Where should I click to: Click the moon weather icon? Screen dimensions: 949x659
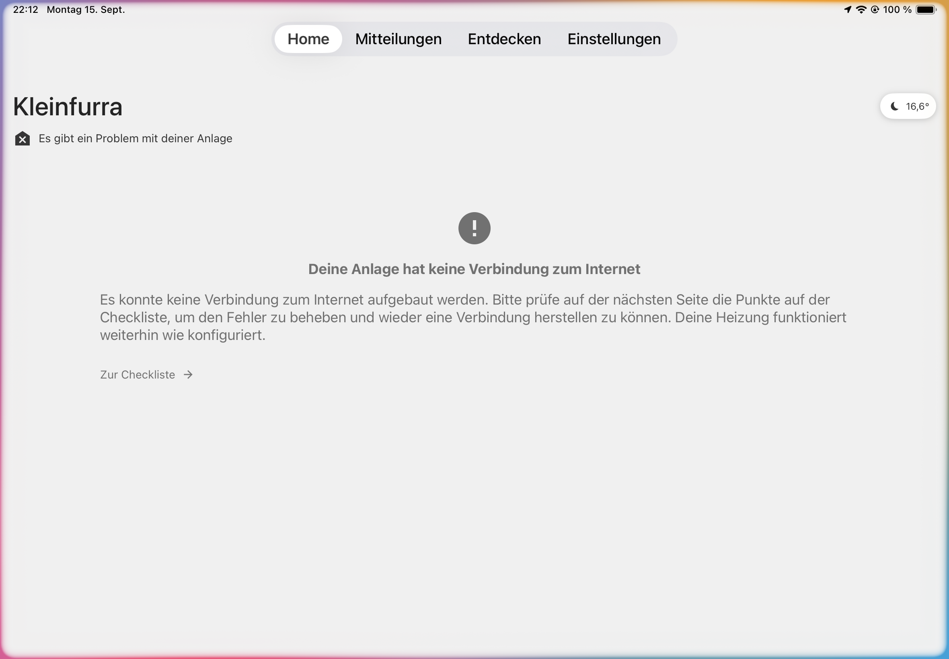coord(894,106)
